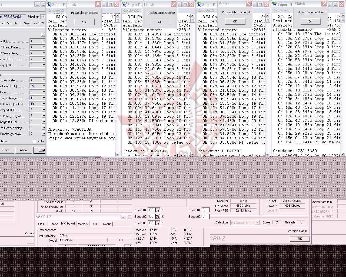Viewport: 346px width, 277px height.
Task: Open the Time (tRFC) dropdown
Action: pos(44,86)
